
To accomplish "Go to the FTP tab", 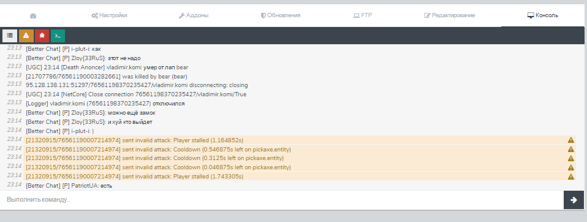I will click(363, 15).
